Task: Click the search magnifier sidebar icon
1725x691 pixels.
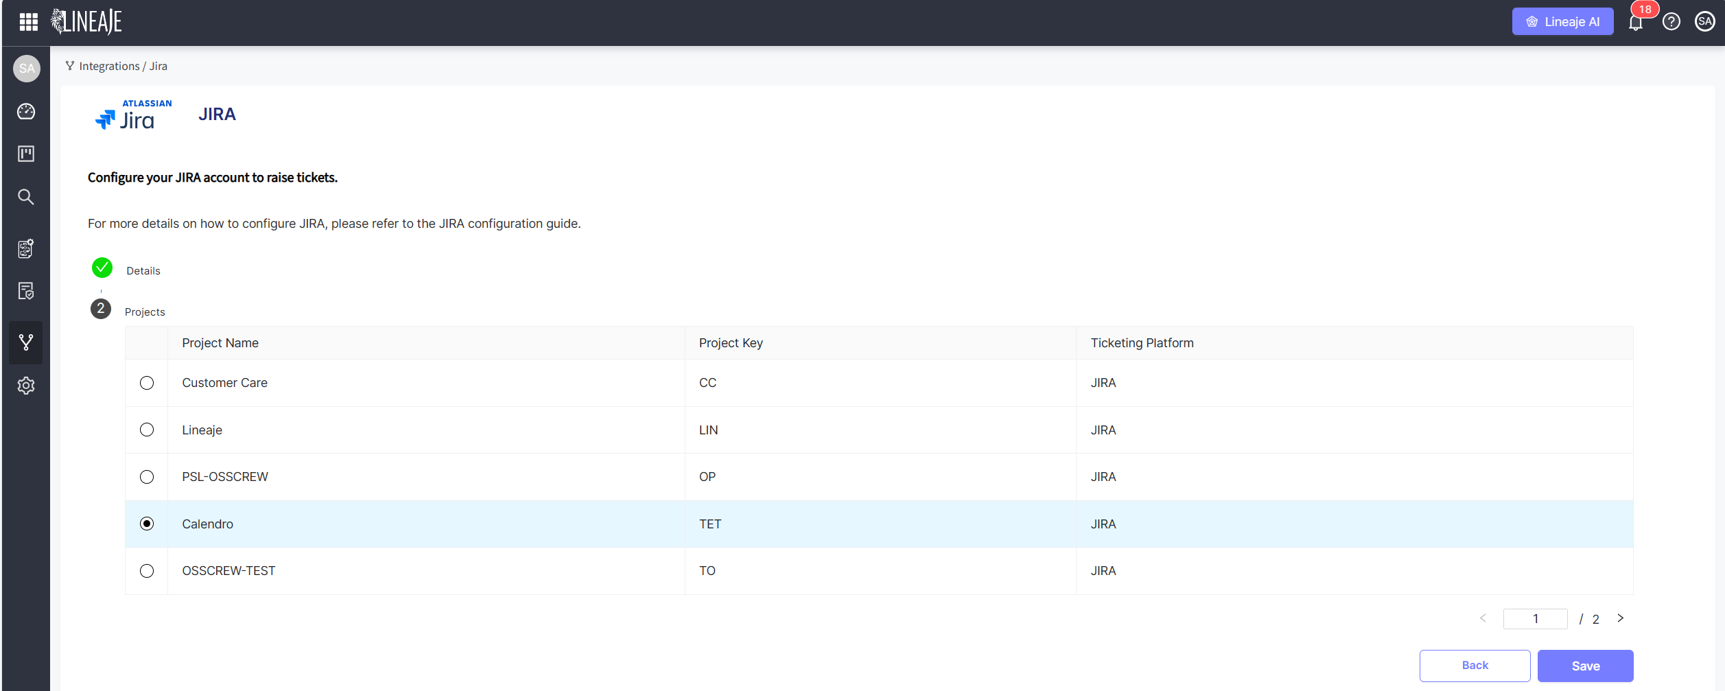Action: click(x=26, y=197)
